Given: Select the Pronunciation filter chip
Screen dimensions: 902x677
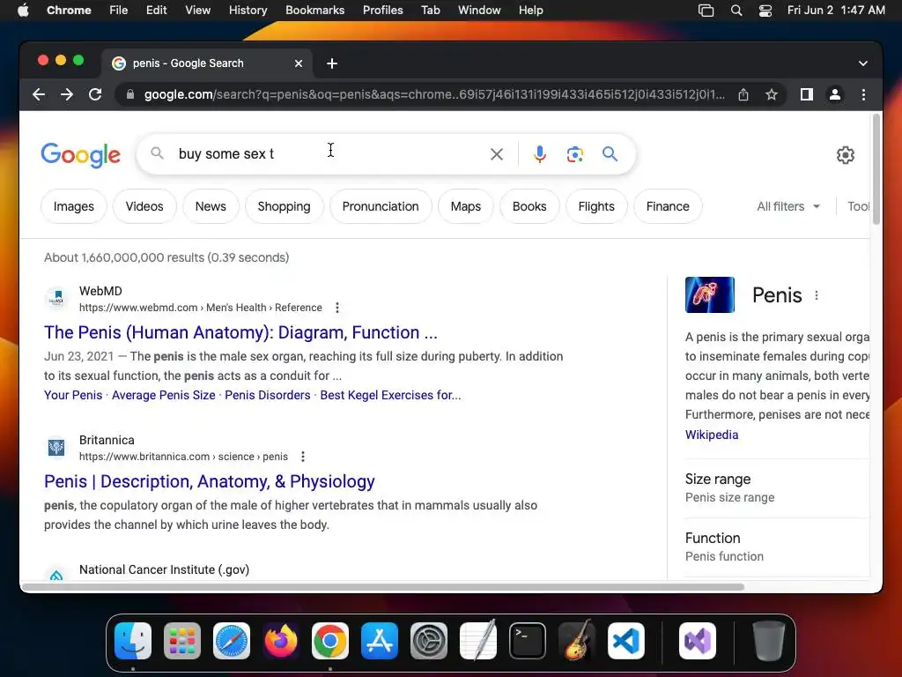Looking at the screenshot, I should [x=381, y=206].
